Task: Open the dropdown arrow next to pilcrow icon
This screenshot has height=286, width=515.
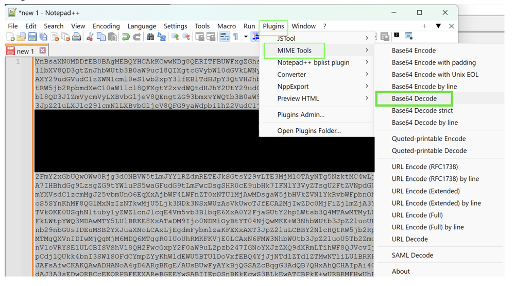Action: pos(246,37)
